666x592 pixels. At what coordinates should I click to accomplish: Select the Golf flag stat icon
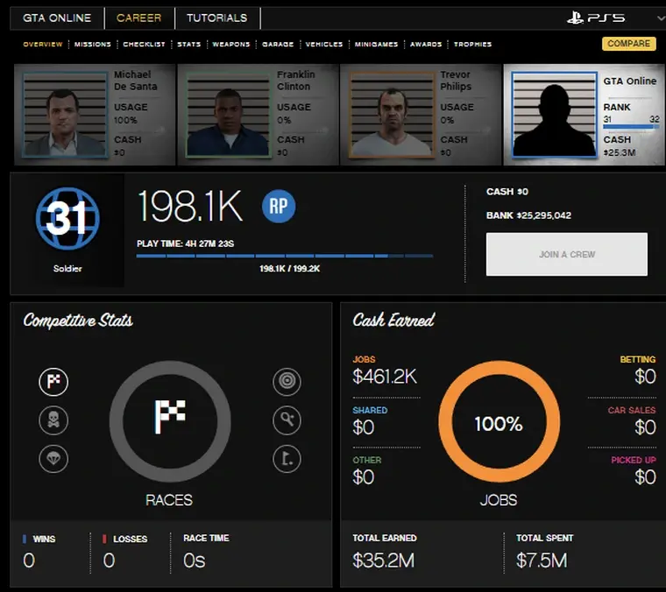coord(287,458)
